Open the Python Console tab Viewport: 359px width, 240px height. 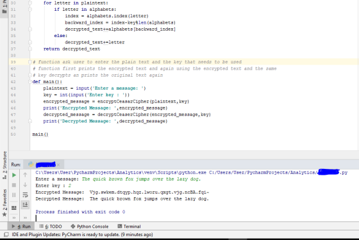pos(90,227)
